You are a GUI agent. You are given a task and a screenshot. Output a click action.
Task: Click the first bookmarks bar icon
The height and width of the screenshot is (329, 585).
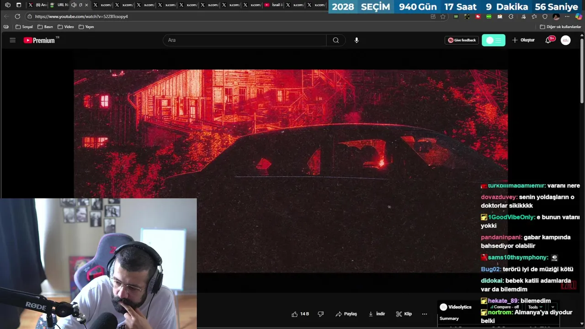tap(6, 27)
